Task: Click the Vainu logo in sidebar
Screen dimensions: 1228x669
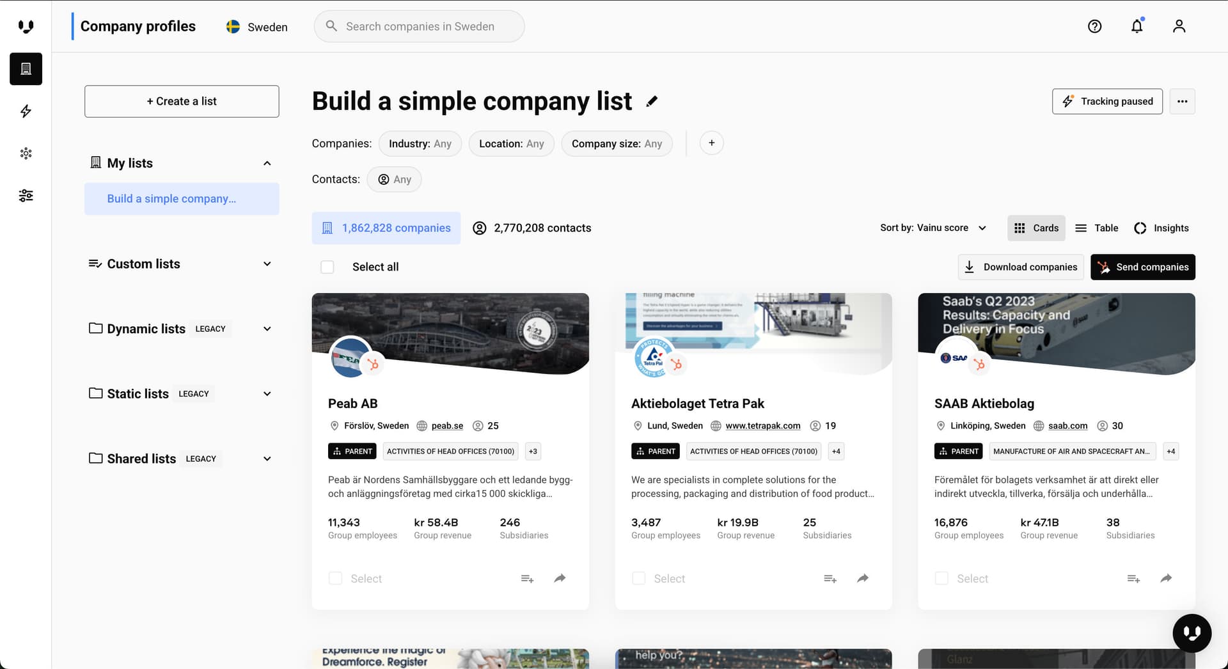Action: click(26, 26)
